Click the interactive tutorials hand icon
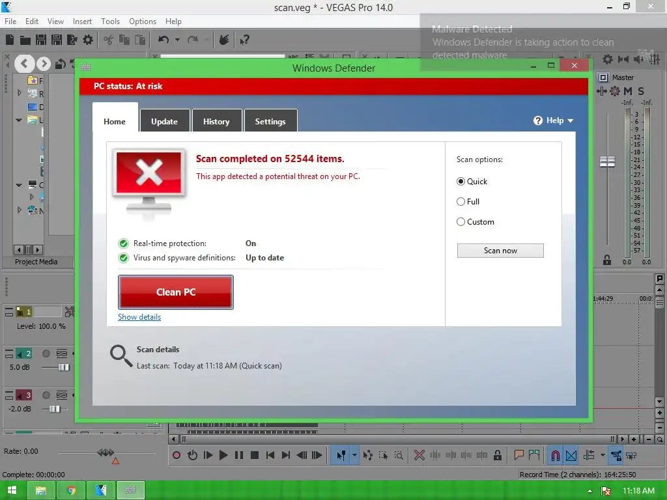Image resolution: width=667 pixels, height=500 pixels. point(224,40)
